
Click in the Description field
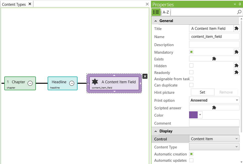click(x=214, y=44)
